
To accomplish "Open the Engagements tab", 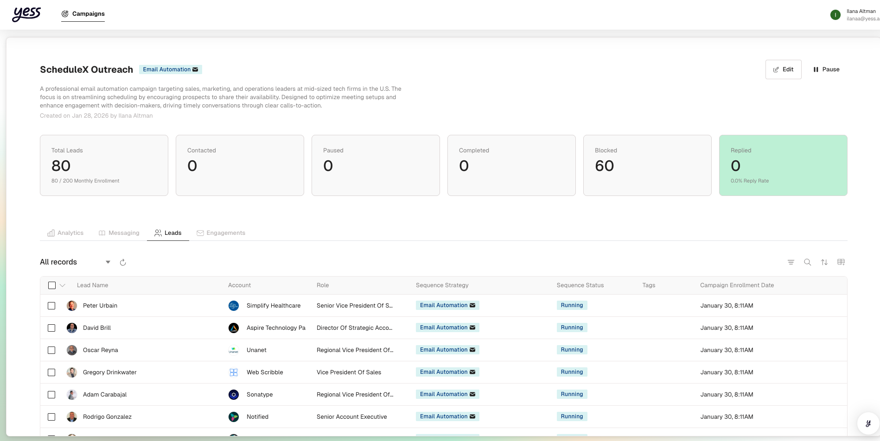I will (x=221, y=233).
